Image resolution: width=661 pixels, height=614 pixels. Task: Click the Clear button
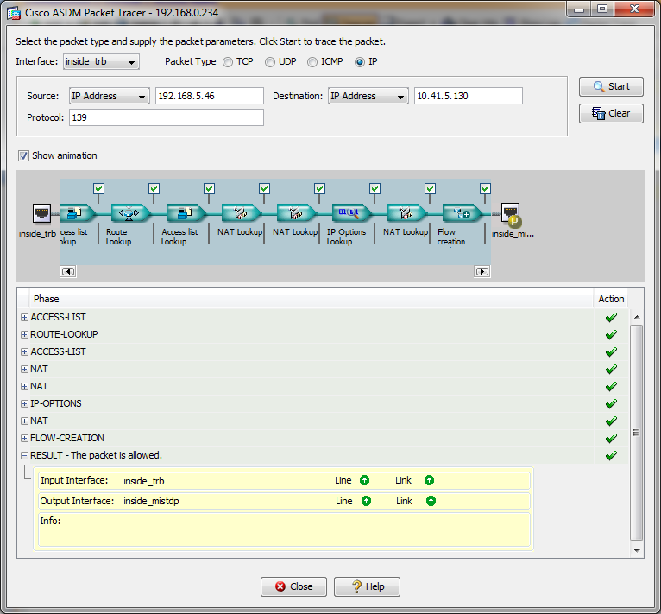coord(611,113)
